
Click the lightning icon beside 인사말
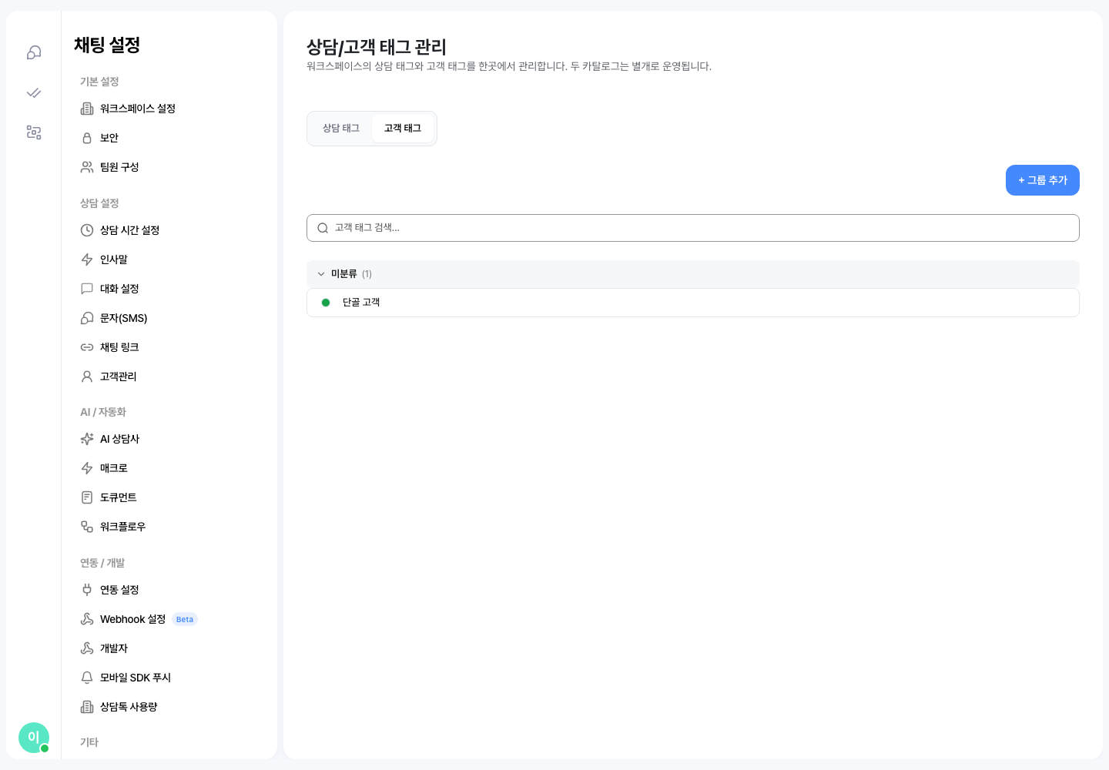point(87,259)
